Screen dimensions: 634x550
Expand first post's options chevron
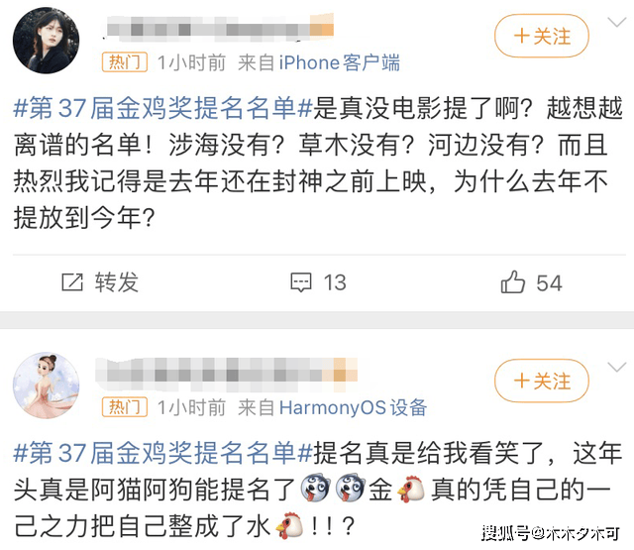tap(617, 22)
